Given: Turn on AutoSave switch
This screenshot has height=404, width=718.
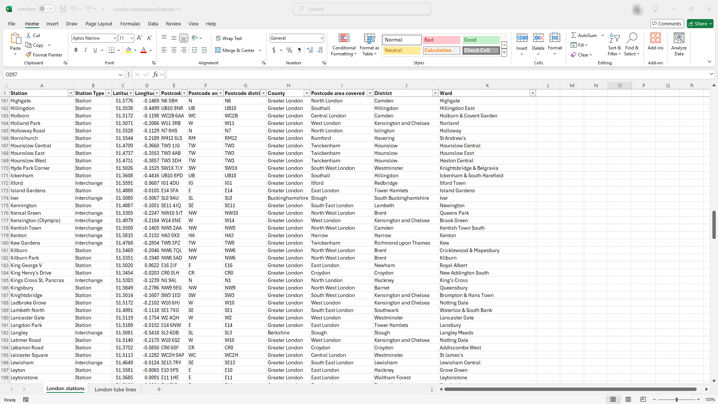Looking at the screenshot, I should 47,9.
